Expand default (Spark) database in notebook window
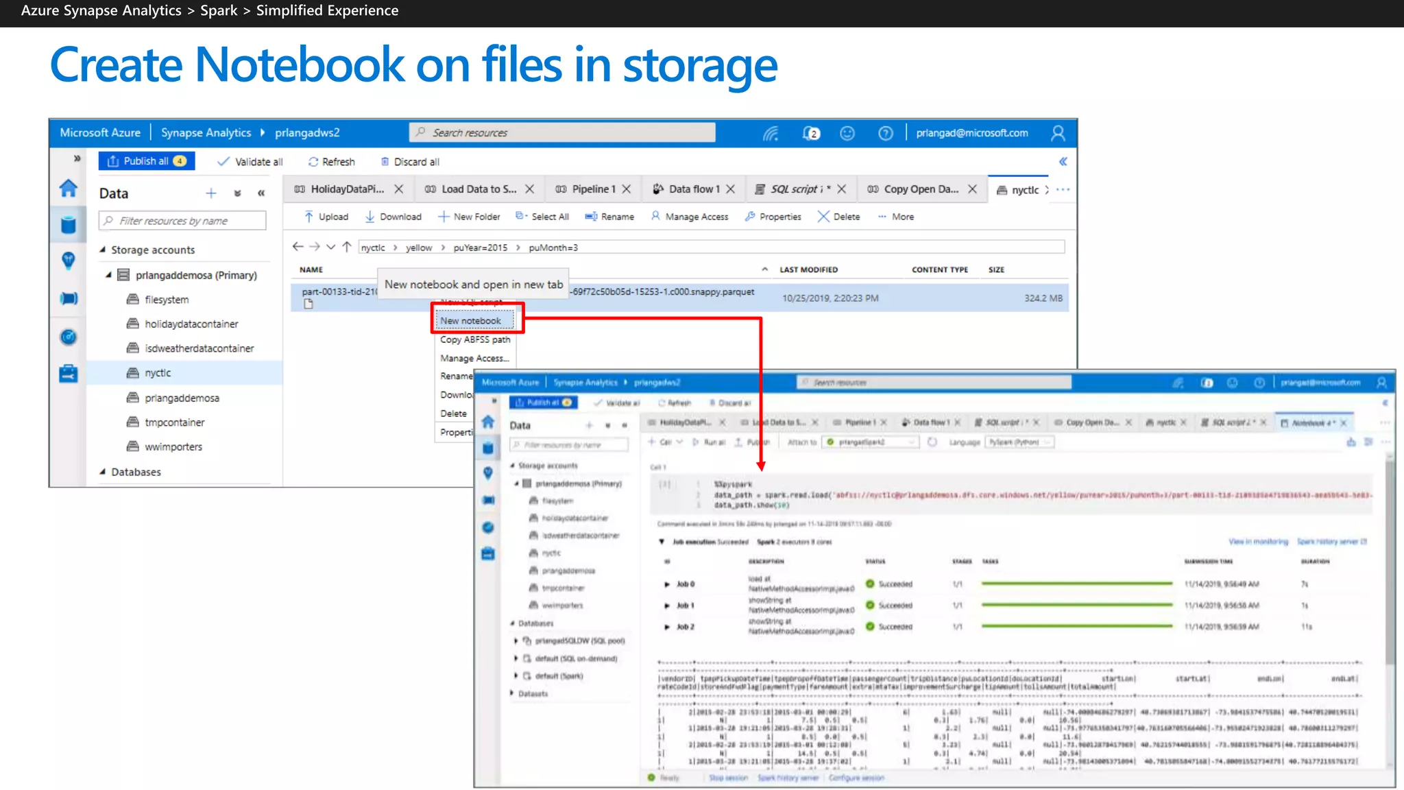Image resolution: width=1404 pixels, height=790 pixels. point(516,675)
